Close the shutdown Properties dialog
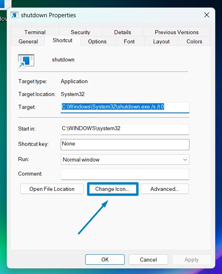 click(x=207, y=15)
